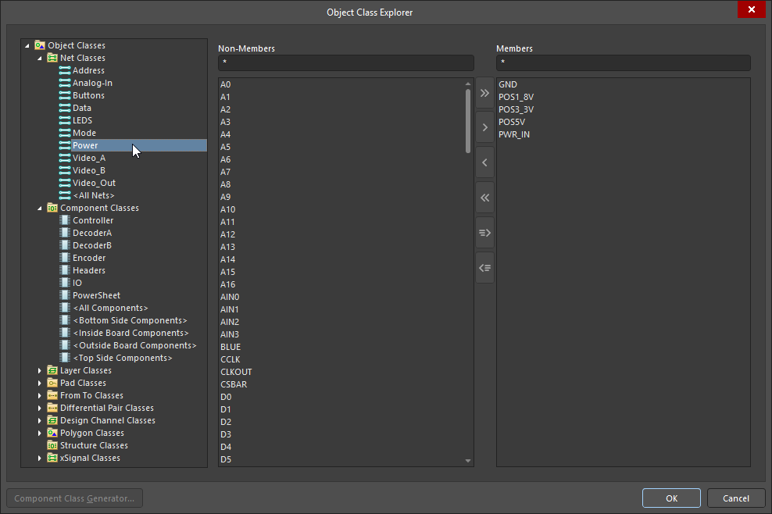The width and height of the screenshot is (772, 514).
Task: Collapse the Net Classes tree node
Action: (41, 58)
